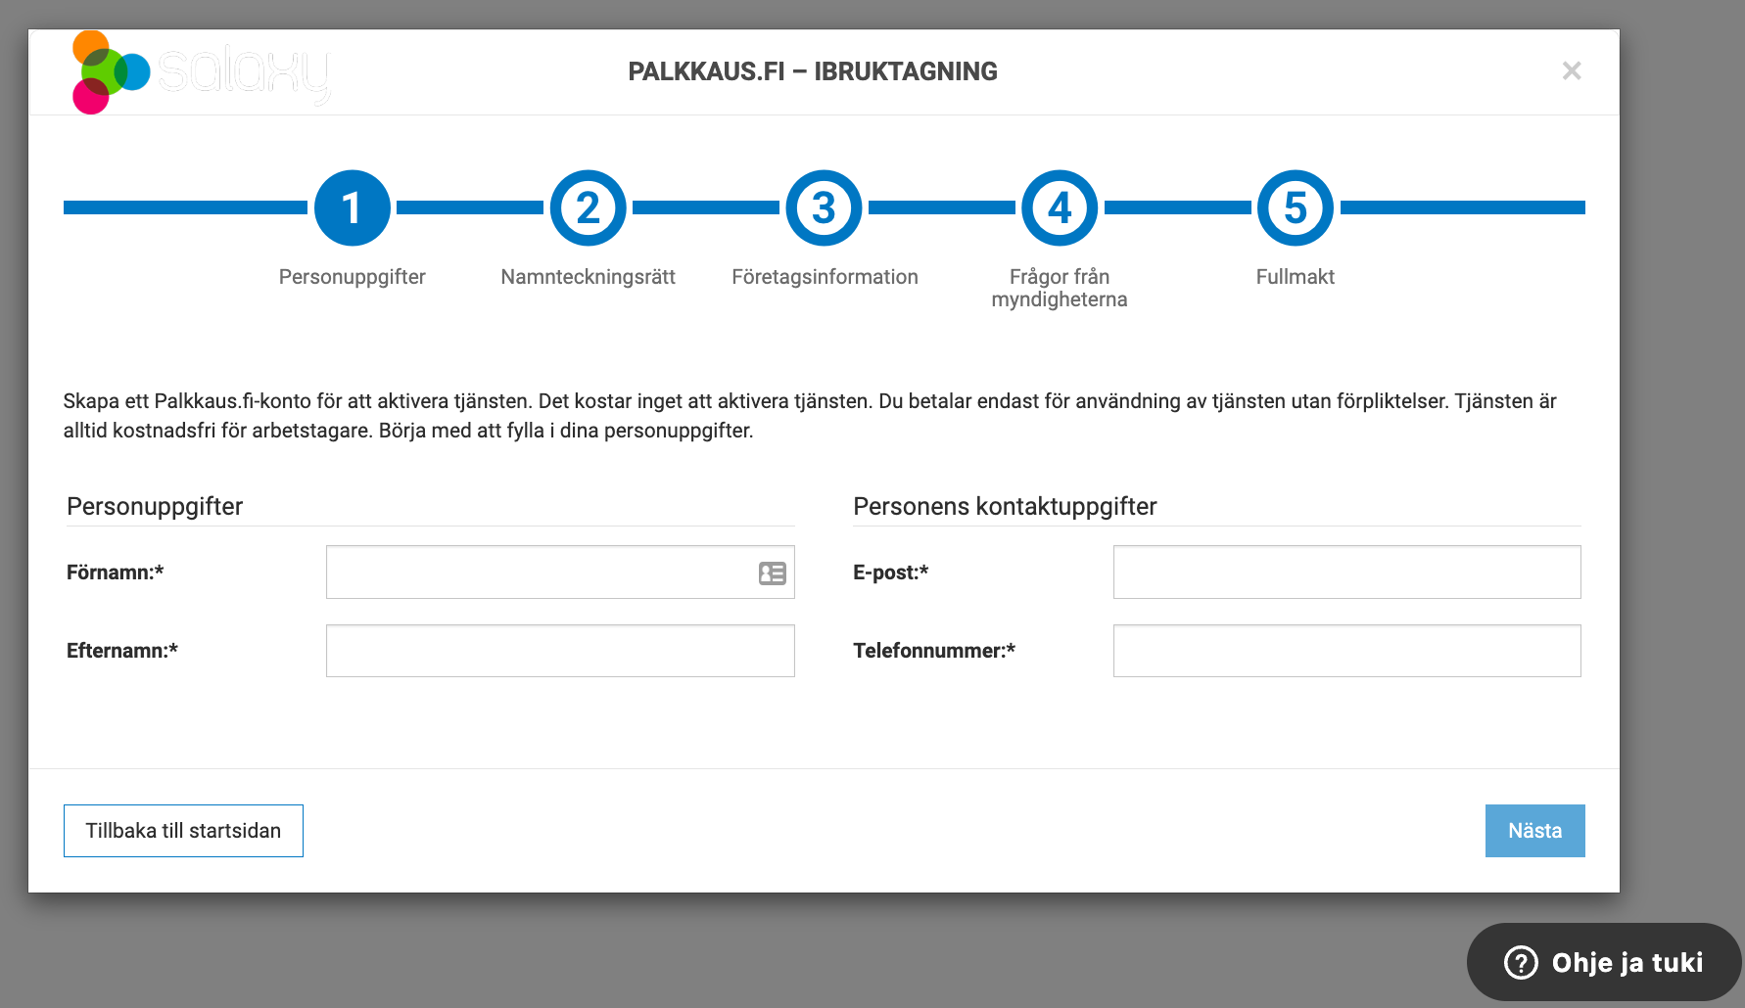Click the Fullmakt step label
1745x1008 pixels.
pos(1295,277)
